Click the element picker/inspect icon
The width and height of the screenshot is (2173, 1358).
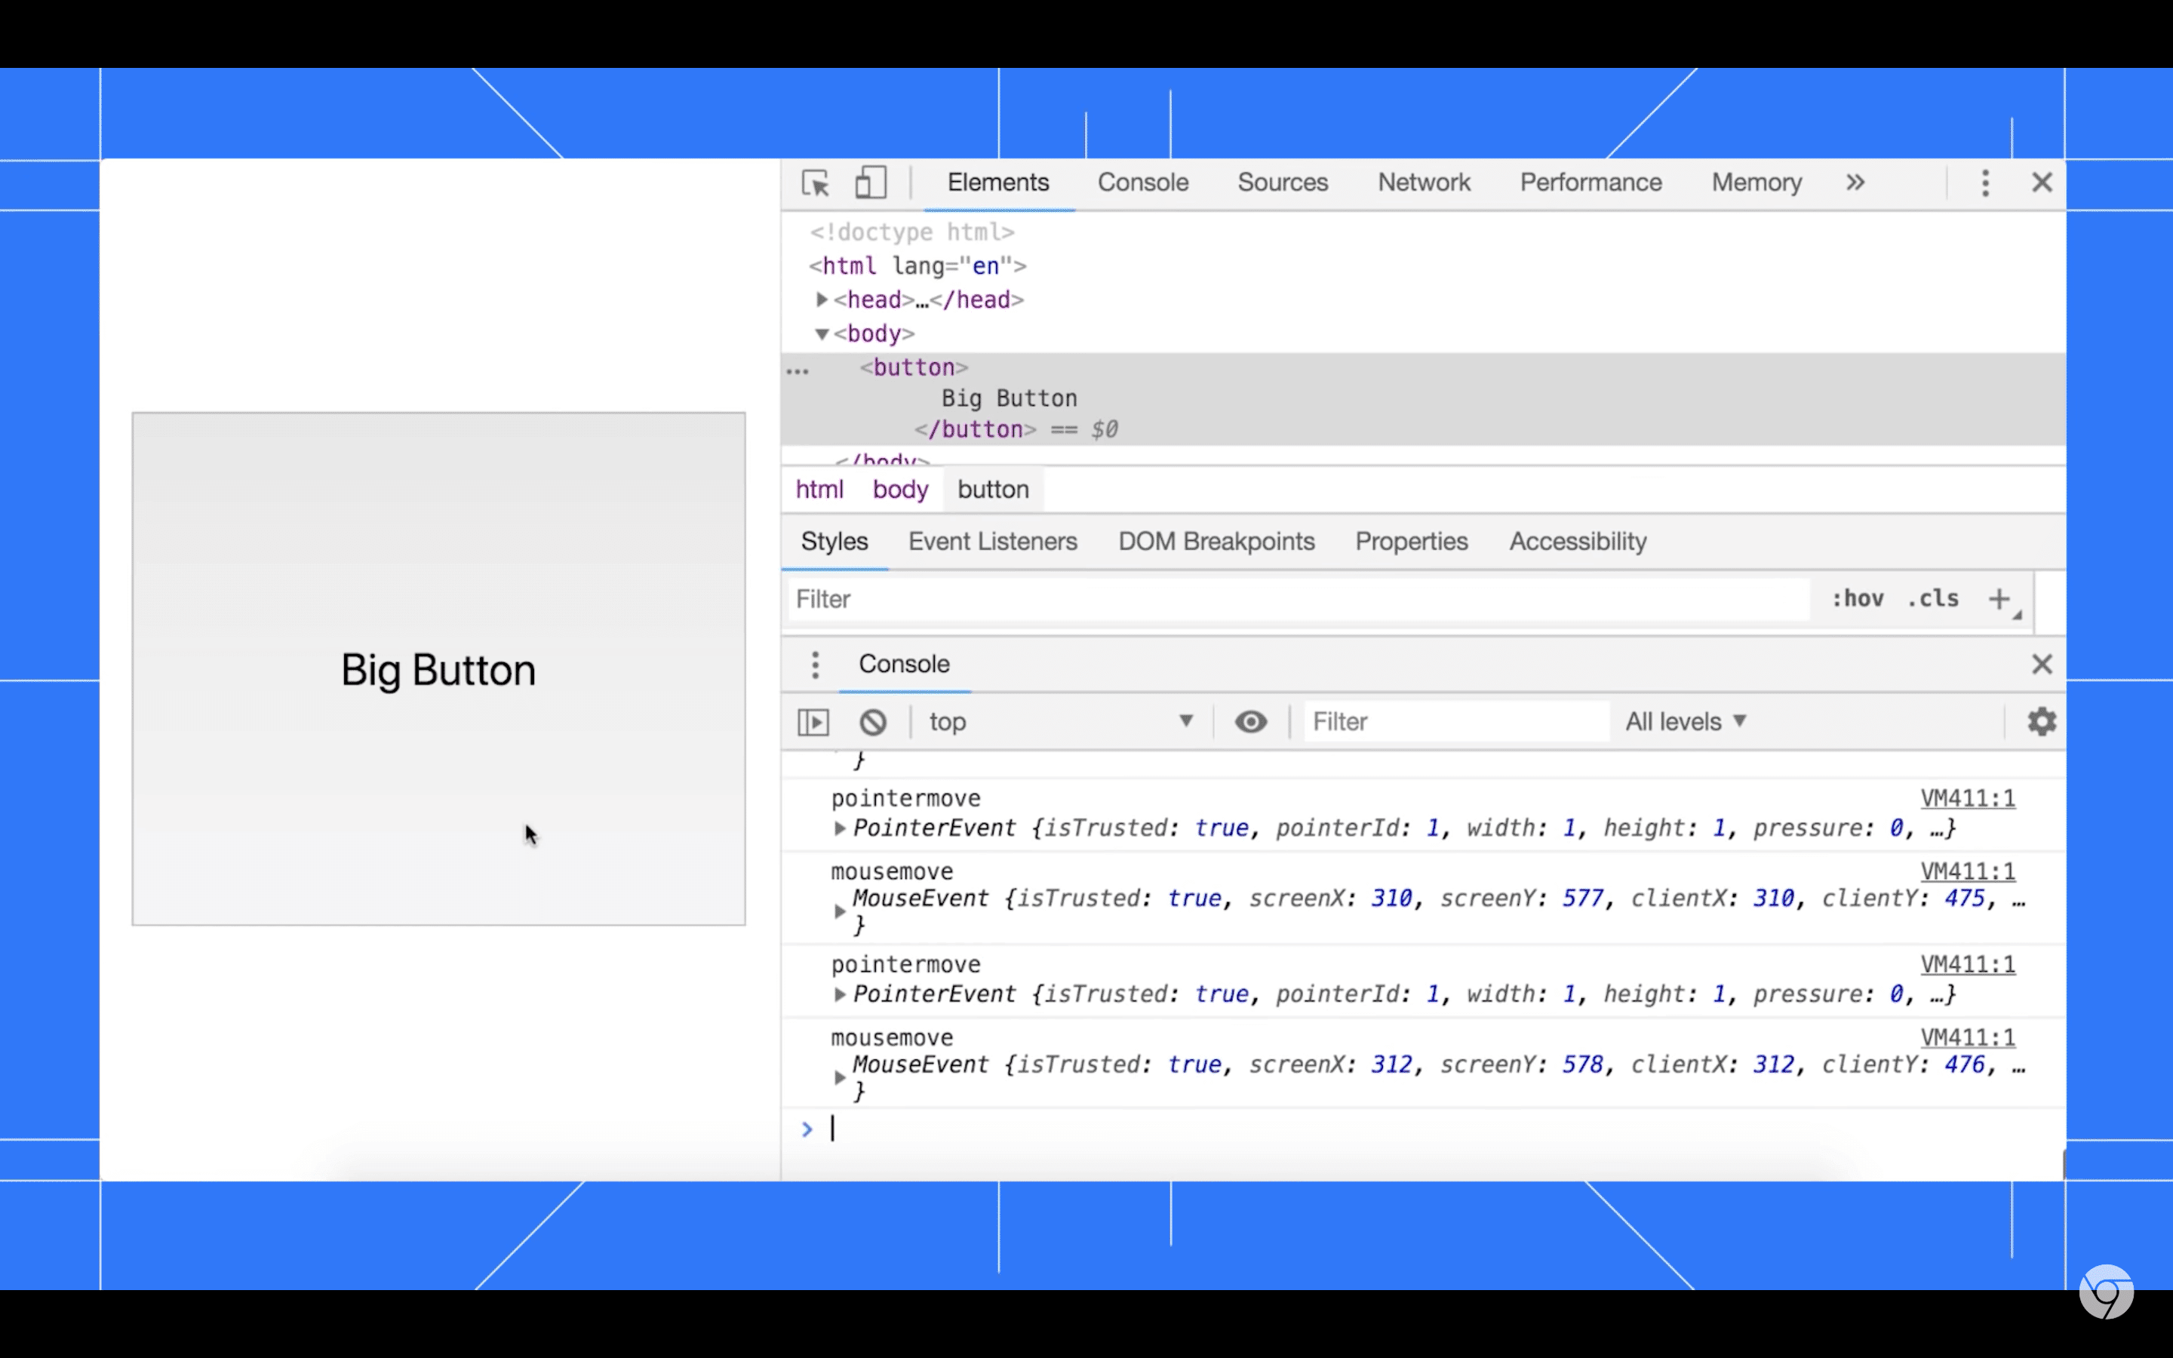tap(815, 183)
